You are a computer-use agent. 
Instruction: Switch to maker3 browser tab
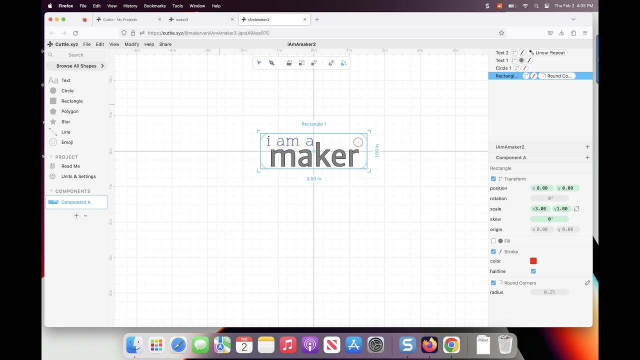click(201, 19)
